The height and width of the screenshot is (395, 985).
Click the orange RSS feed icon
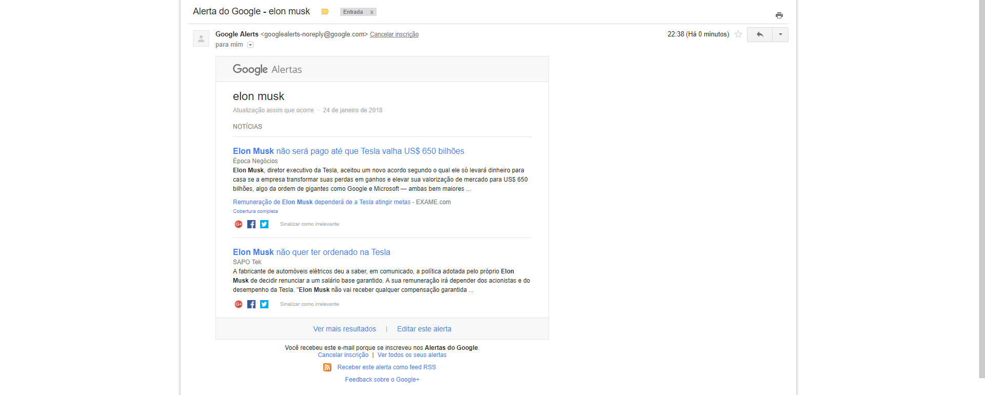click(x=327, y=367)
